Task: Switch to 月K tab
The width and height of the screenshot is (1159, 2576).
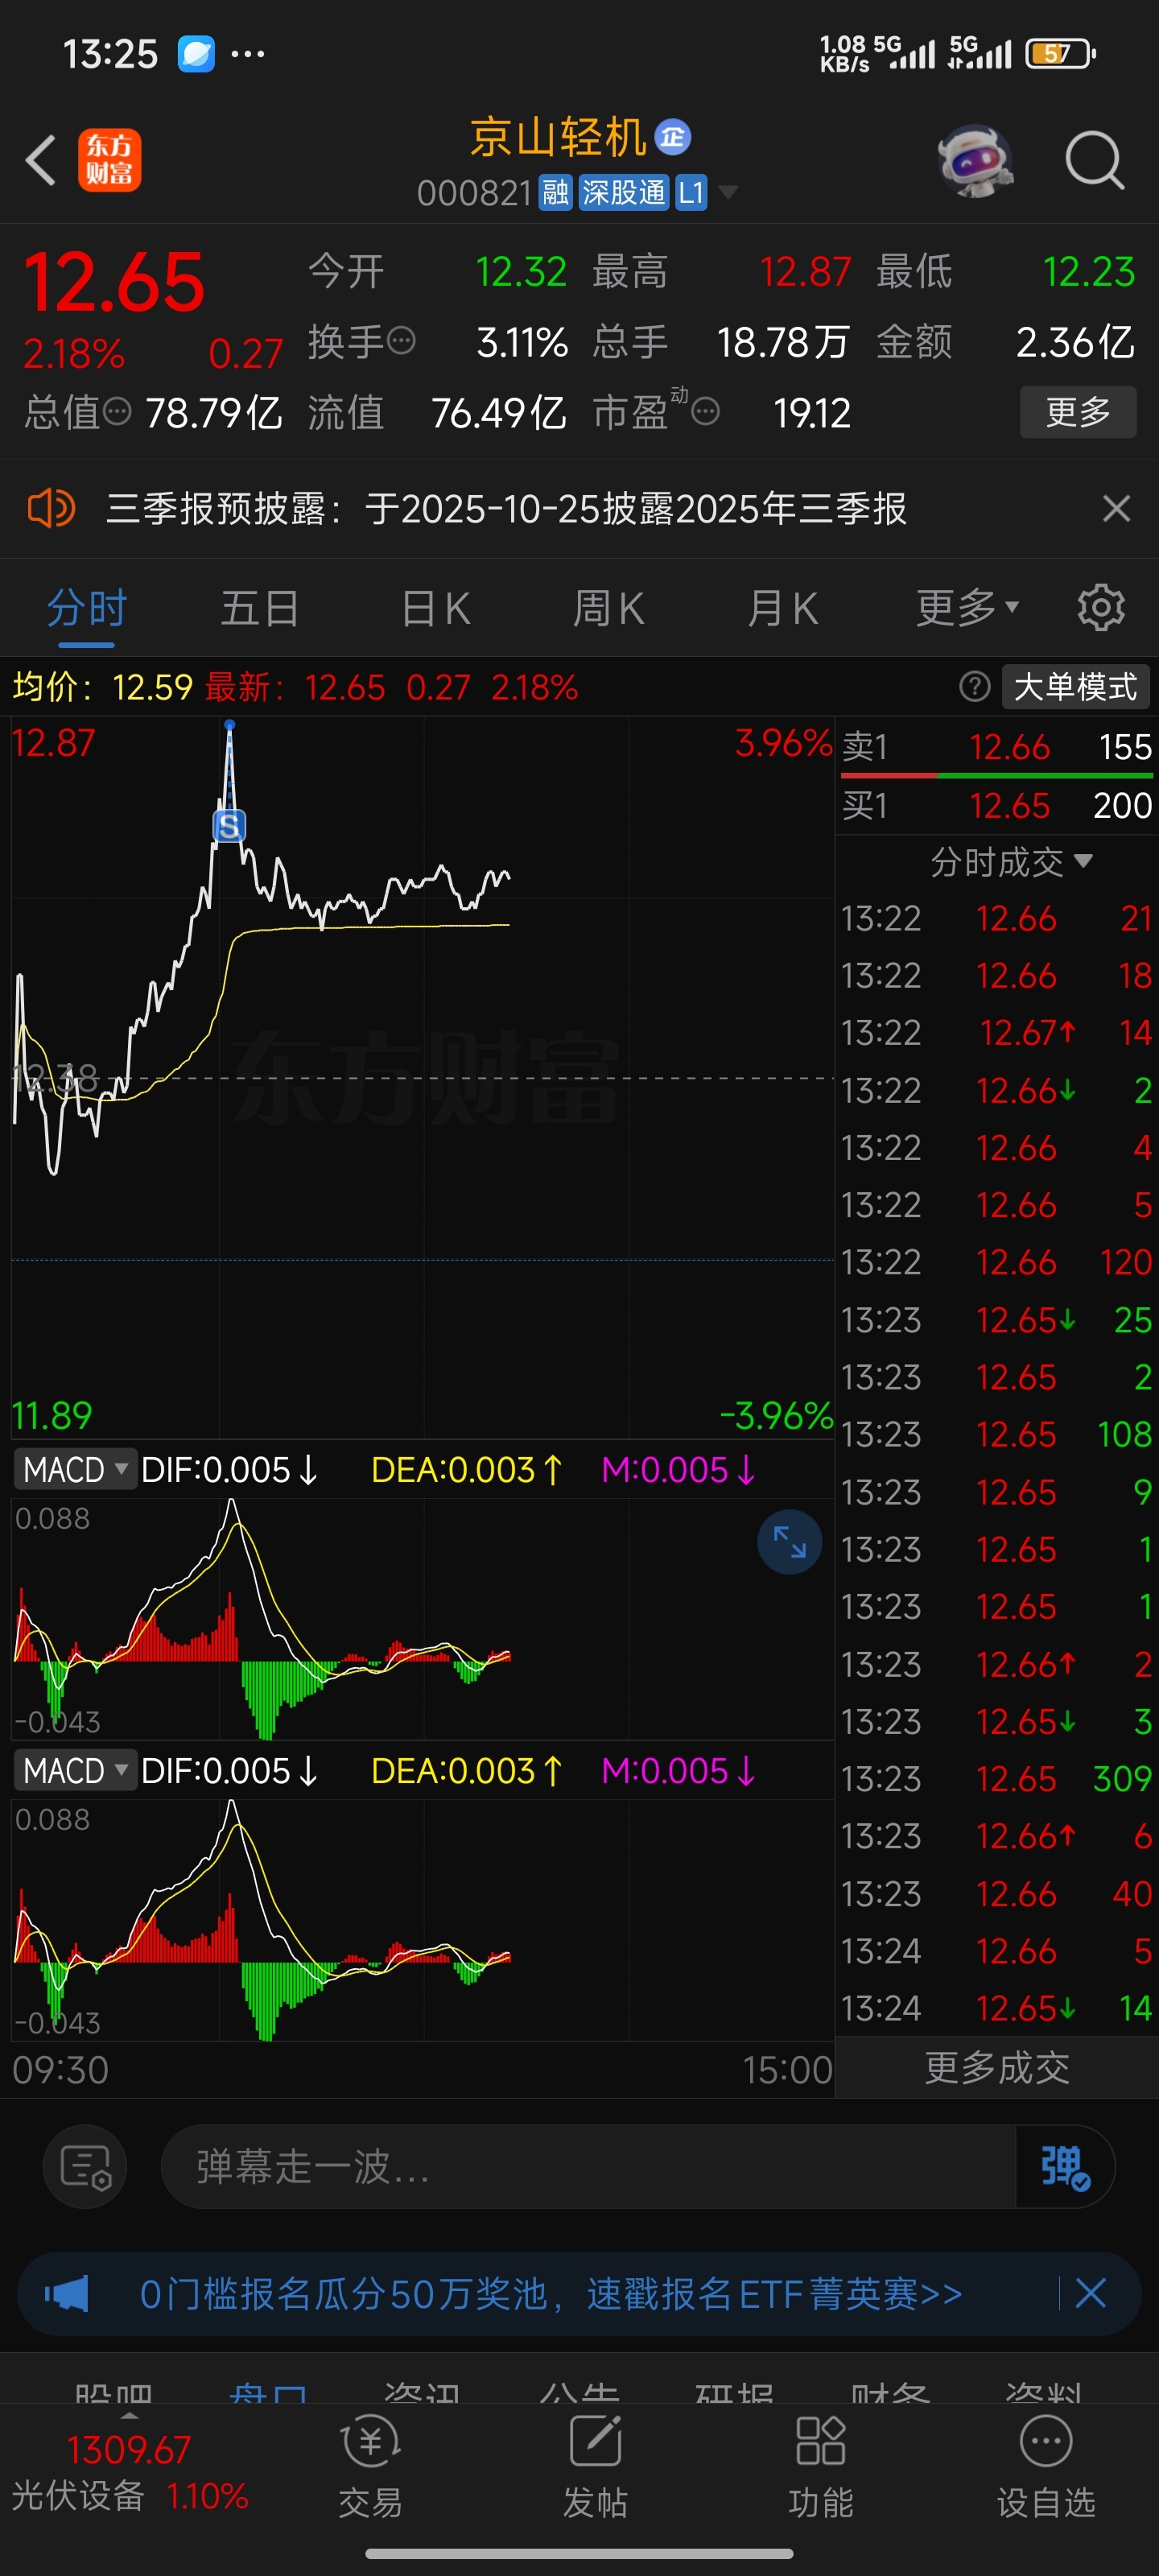Action: pyautogui.click(x=782, y=607)
